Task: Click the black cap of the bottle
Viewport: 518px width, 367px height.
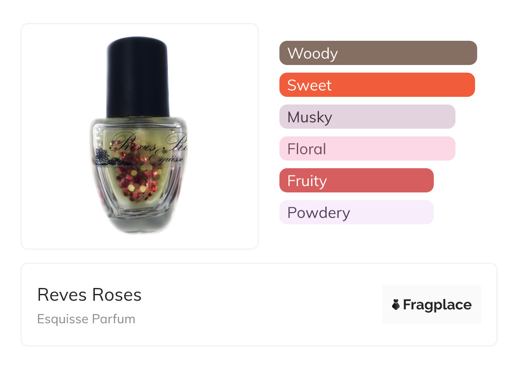Action: pyautogui.click(x=137, y=76)
